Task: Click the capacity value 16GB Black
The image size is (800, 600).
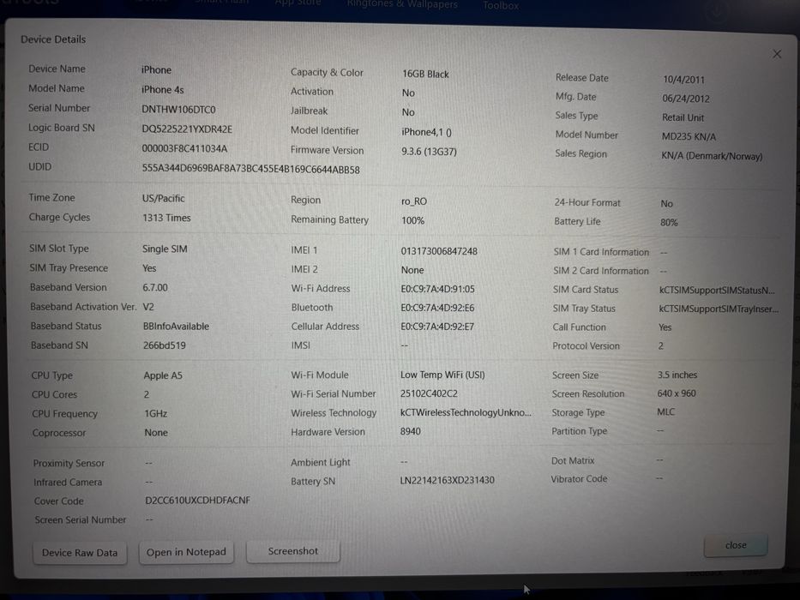Action: click(x=425, y=74)
